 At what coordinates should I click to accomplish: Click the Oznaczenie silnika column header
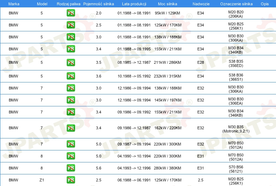pos(236,4)
